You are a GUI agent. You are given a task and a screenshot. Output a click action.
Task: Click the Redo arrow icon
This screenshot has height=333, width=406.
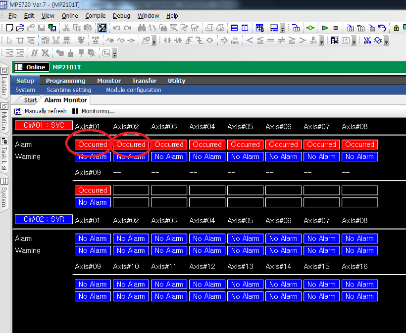point(127,28)
